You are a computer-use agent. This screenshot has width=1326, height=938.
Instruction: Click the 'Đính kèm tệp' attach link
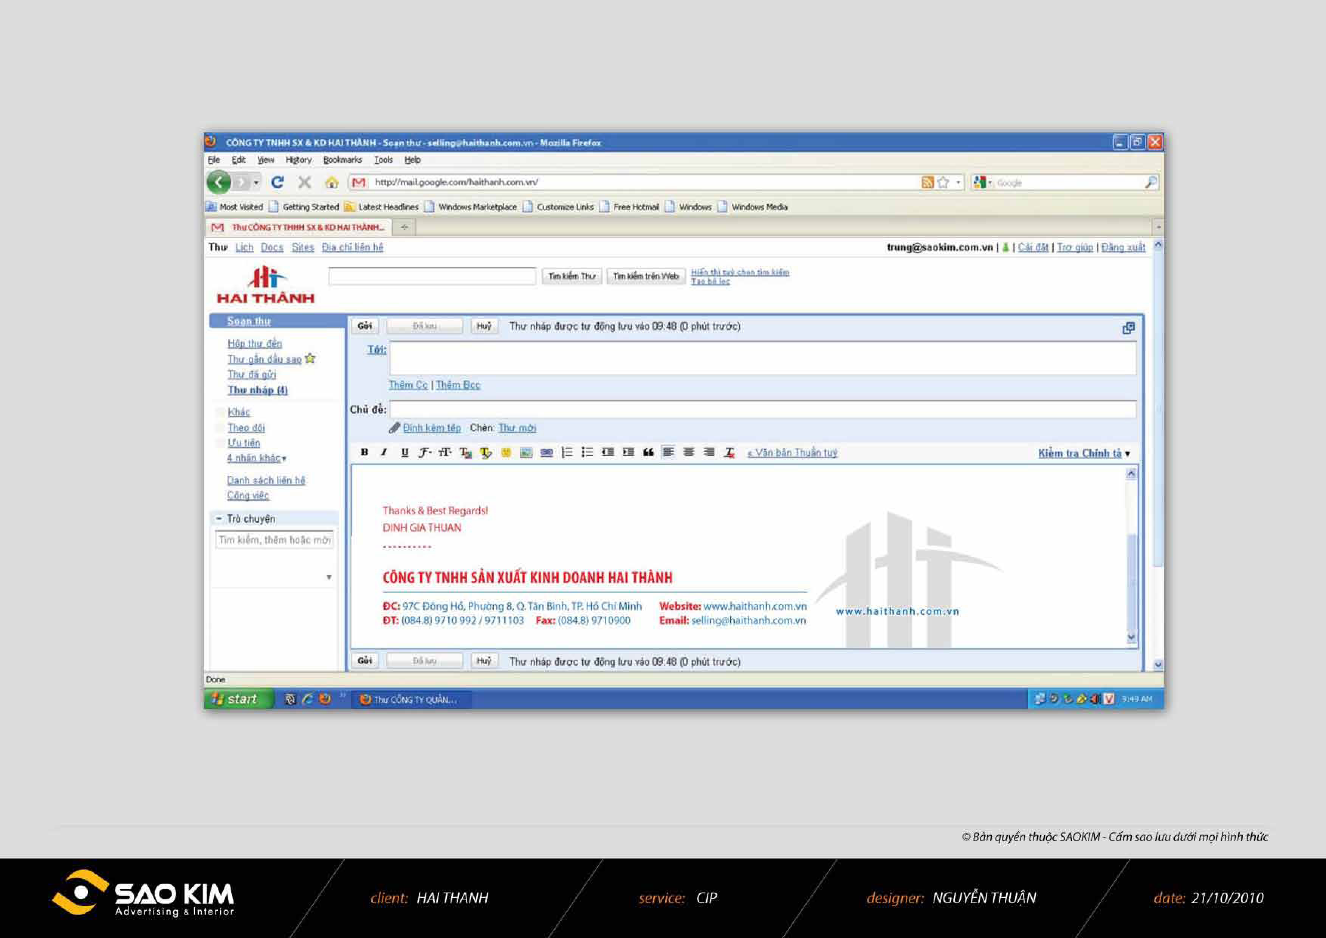click(x=431, y=428)
